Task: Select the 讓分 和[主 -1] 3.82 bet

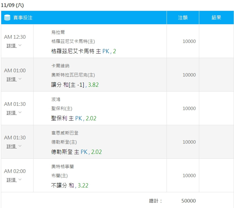Action: pyautogui.click(x=75, y=85)
